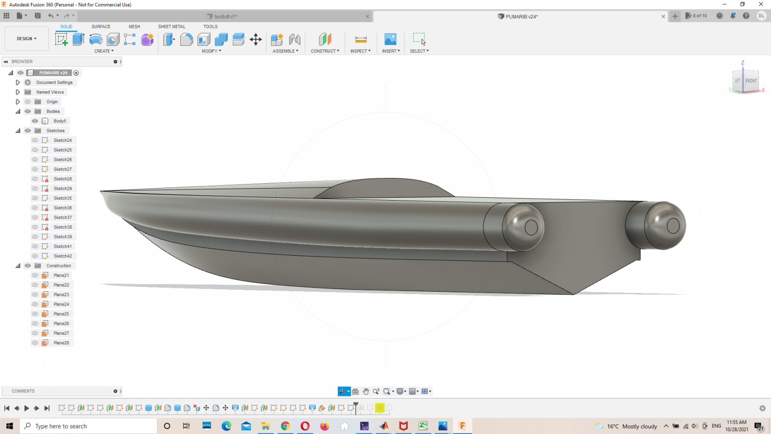771x434 pixels.
Task: Select the window Select tool
Action: pyautogui.click(x=419, y=39)
